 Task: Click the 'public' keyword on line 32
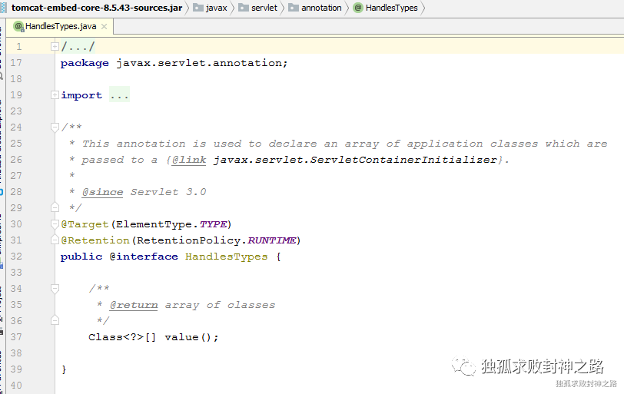[x=81, y=257]
